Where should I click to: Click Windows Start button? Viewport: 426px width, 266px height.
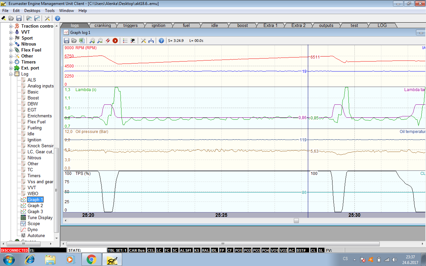point(9,259)
